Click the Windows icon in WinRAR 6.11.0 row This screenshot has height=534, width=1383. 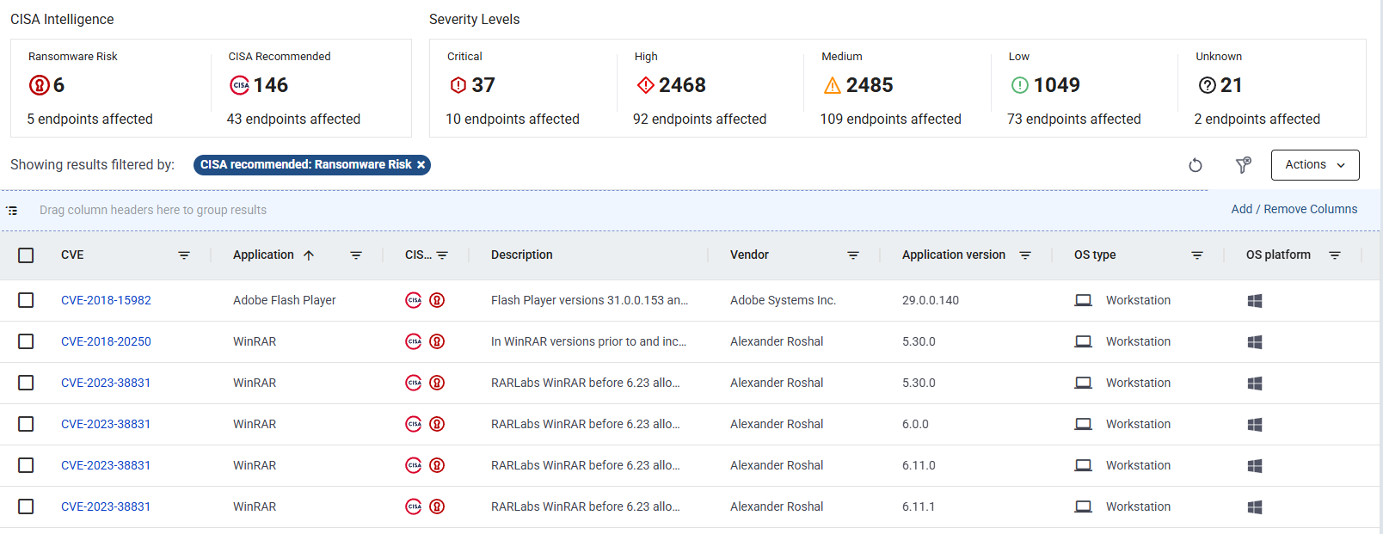1255,465
